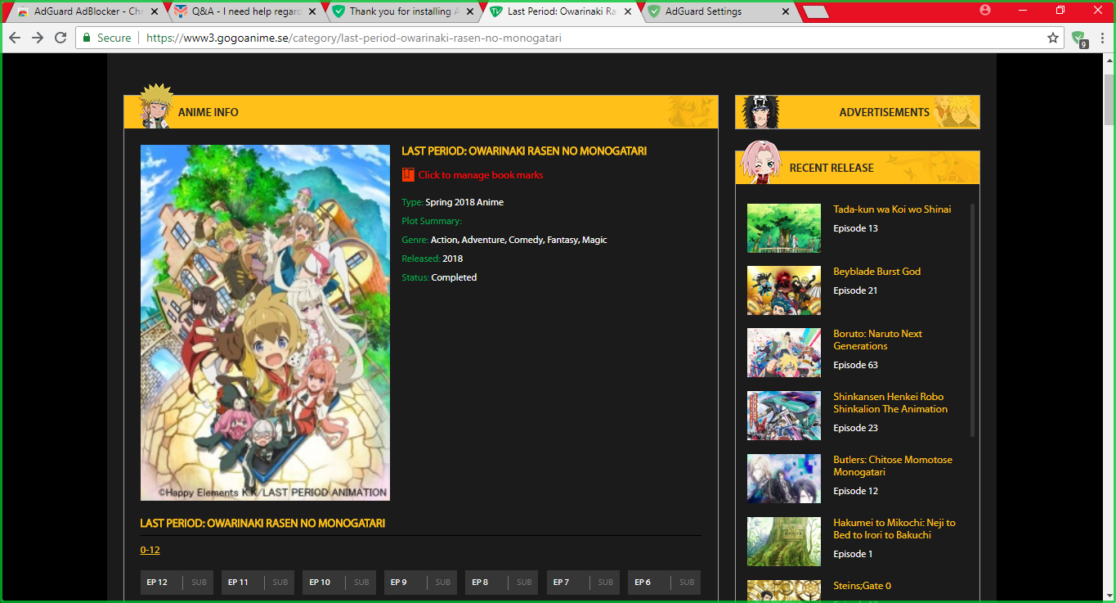Open the Magic genre link
This screenshot has height=603, width=1116.
[594, 240]
